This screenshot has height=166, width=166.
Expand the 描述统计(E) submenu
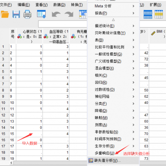point(105,26)
